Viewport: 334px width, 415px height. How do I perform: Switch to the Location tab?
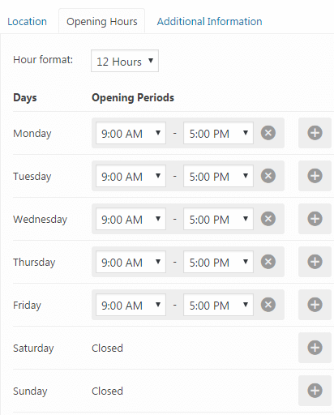[27, 22]
